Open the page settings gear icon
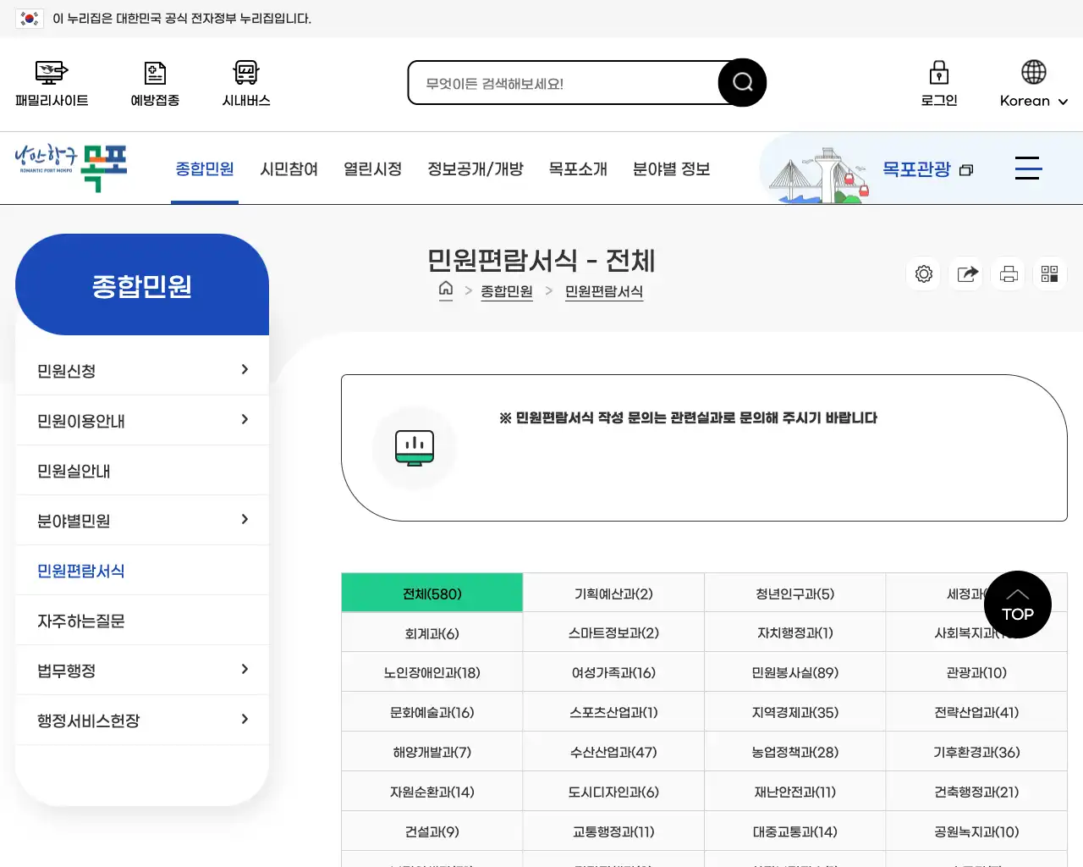 click(923, 273)
